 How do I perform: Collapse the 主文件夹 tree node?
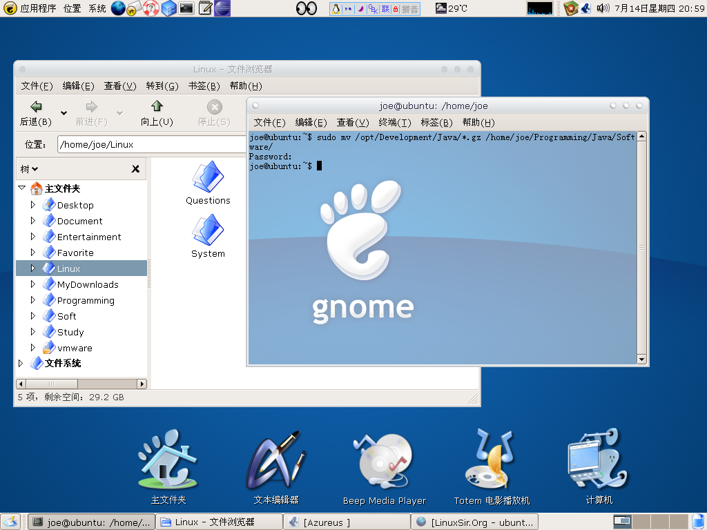click(21, 188)
